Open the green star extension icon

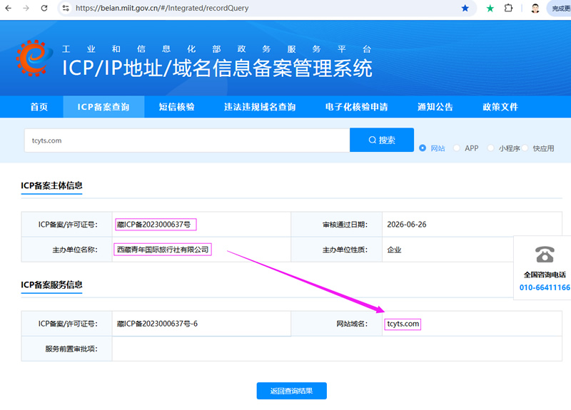click(x=490, y=8)
